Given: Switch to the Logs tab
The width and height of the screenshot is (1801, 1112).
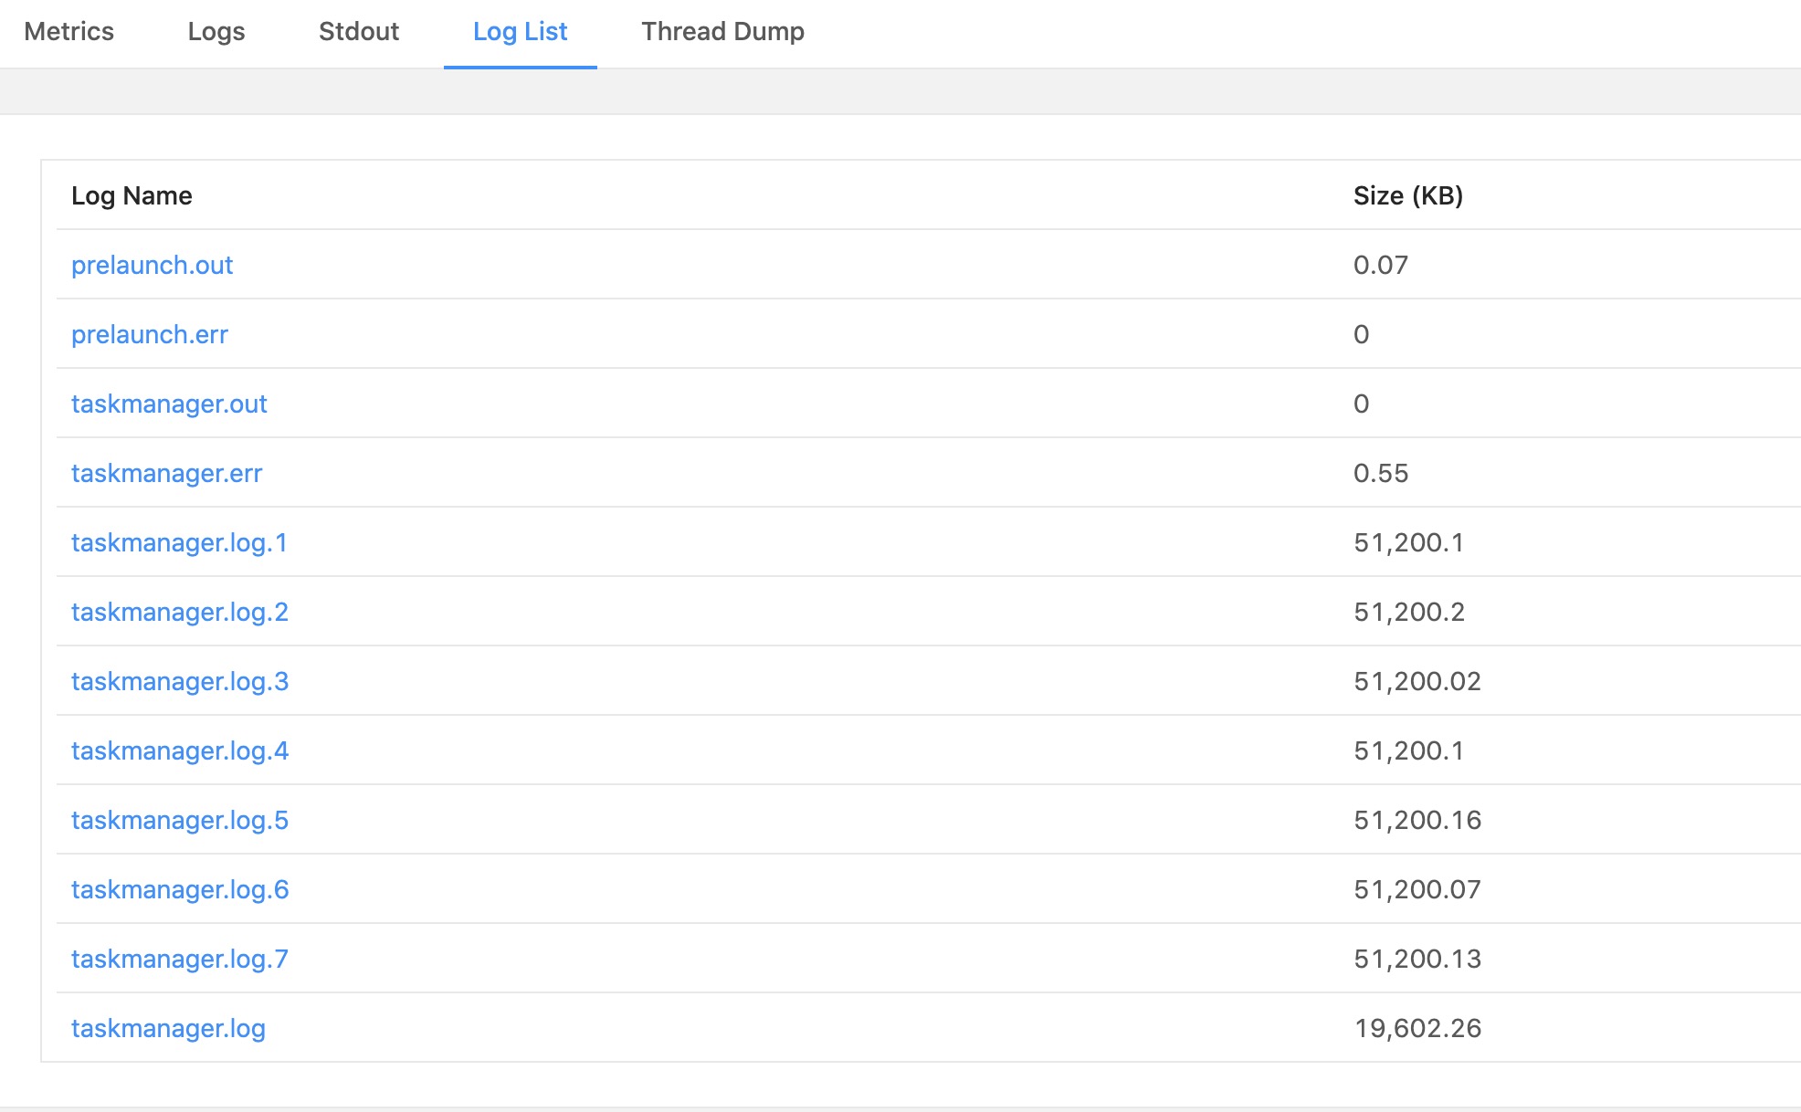Looking at the screenshot, I should click(x=216, y=31).
